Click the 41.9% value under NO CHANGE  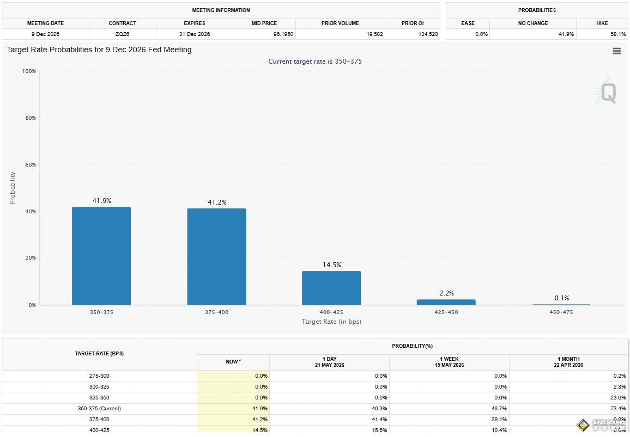click(566, 34)
